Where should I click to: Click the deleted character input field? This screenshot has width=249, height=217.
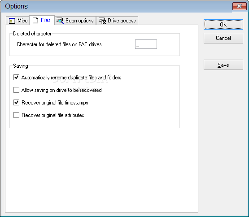(146, 44)
